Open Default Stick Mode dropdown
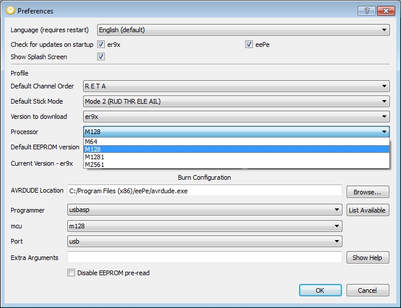401x308 pixels. tap(237, 101)
